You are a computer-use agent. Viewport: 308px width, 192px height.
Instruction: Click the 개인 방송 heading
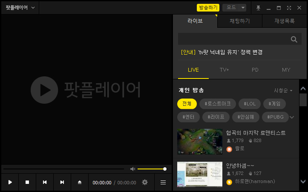[191, 90]
